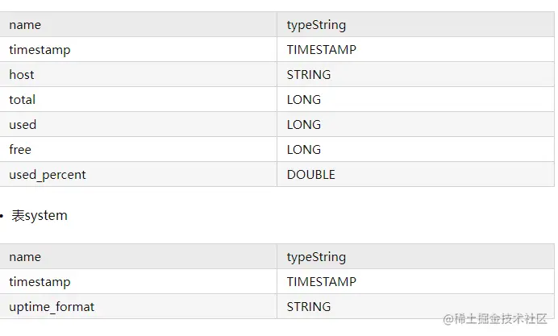Select the timestamp cell in the system table
The width and height of the screenshot is (558, 336).
click(x=40, y=282)
